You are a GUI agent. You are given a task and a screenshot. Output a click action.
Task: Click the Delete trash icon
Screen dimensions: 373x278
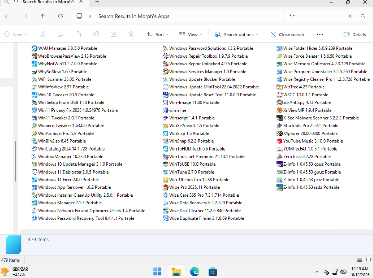click(x=131, y=34)
